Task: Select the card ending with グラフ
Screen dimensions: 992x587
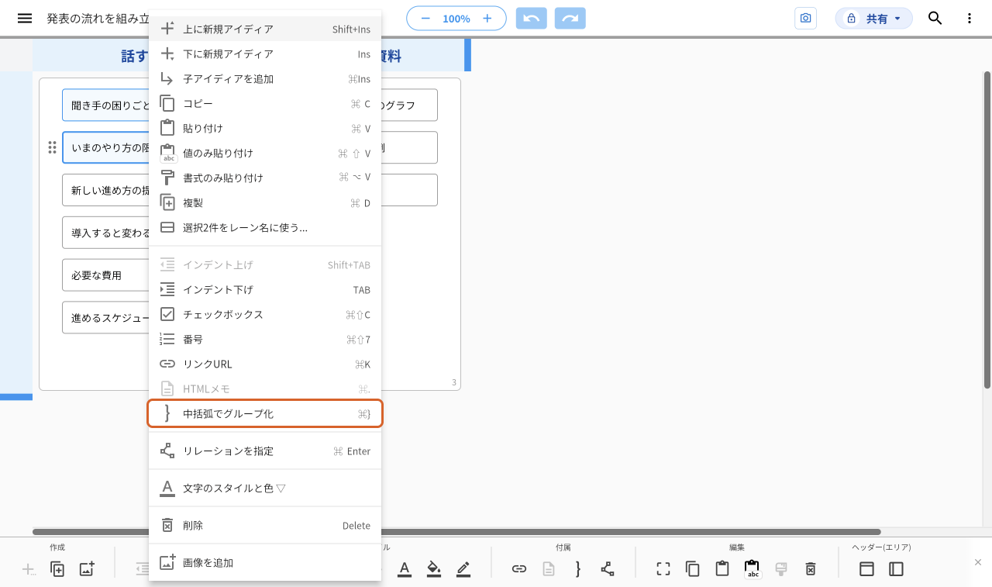Action: pos(409,105)
